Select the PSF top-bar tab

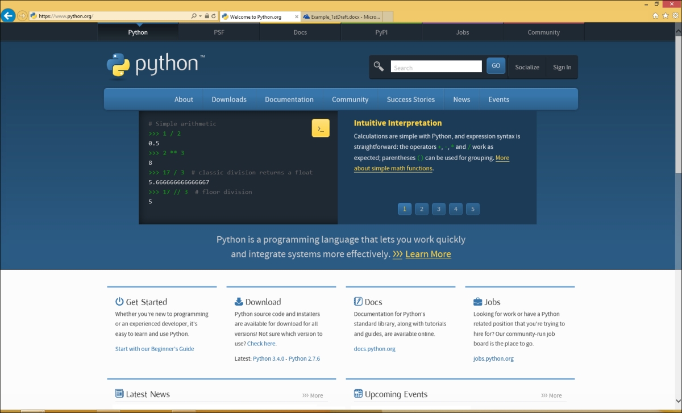pos(219,32)
